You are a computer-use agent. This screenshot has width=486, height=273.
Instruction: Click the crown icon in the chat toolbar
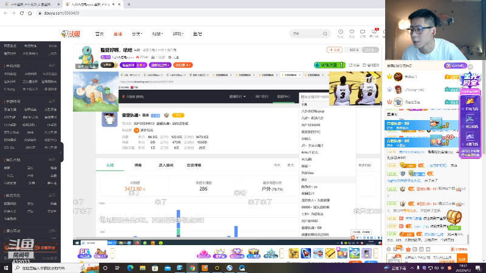pos(408,249)
